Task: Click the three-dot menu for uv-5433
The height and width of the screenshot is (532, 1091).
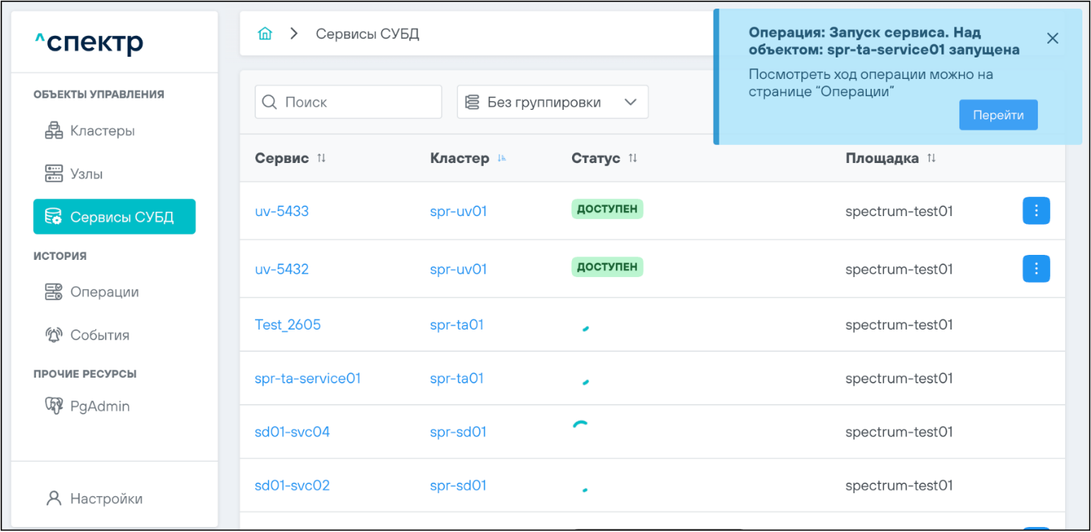Action: (x=1036, y=211)
